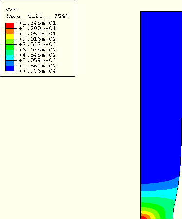
Task: Click the red legend color swatch
Action: (x=10, y=26)
